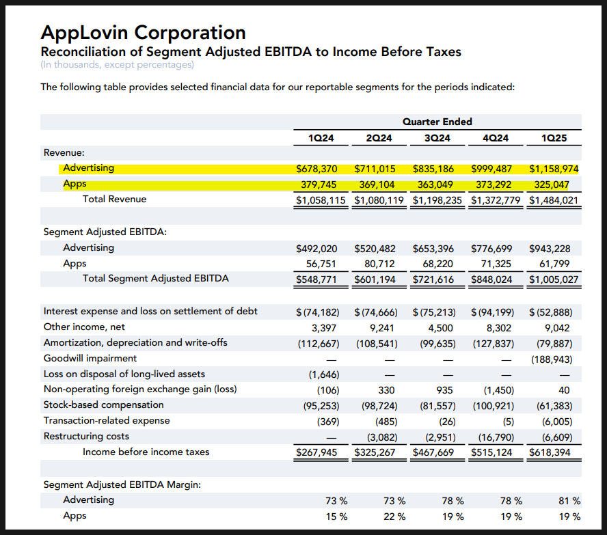The height and width of the screenshot is (535, 607).
Task: Click Apps EBITDA value '80,712'
Action: tap(379, 264)
